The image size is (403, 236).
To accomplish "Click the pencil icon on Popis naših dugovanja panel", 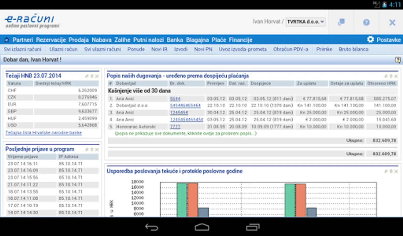I will [386, 76].
